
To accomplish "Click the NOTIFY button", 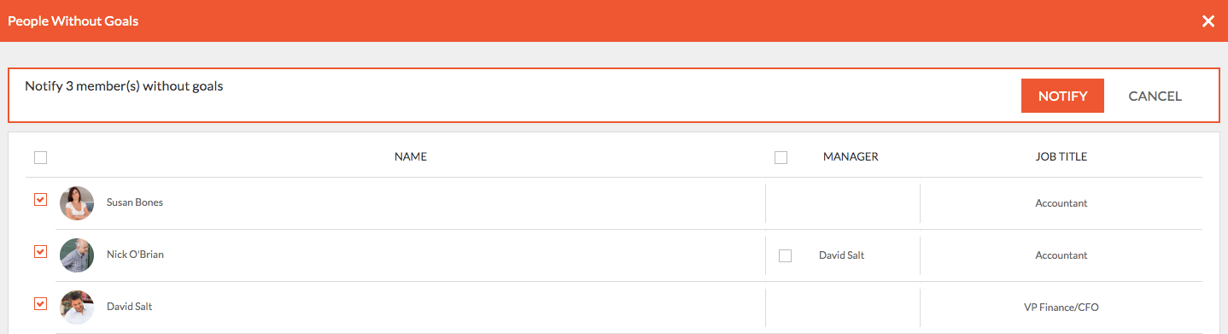I will click(1062, 96).
